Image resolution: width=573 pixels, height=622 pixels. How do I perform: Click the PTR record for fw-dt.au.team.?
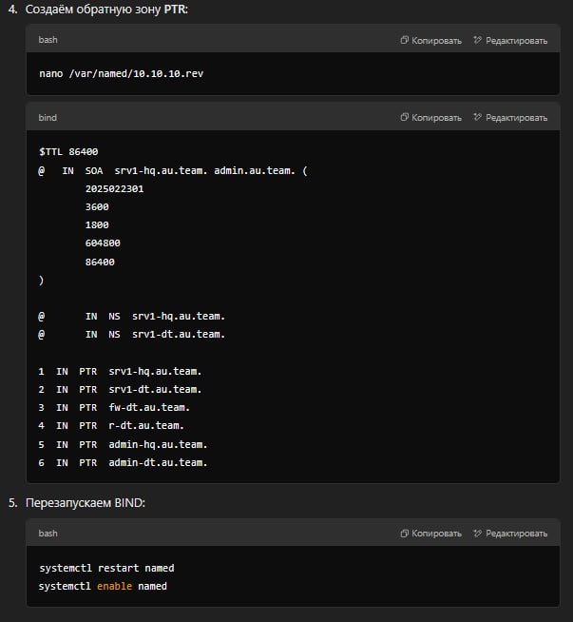tap(114, 407)
